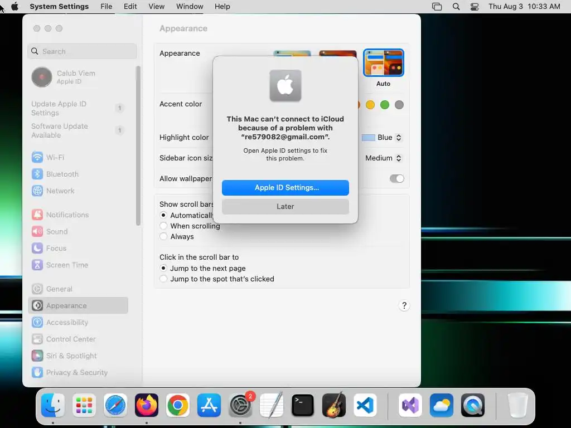This screenshot has height=428, width=571.
Task: Open GarageBand in the Dock
Action: 334,405
